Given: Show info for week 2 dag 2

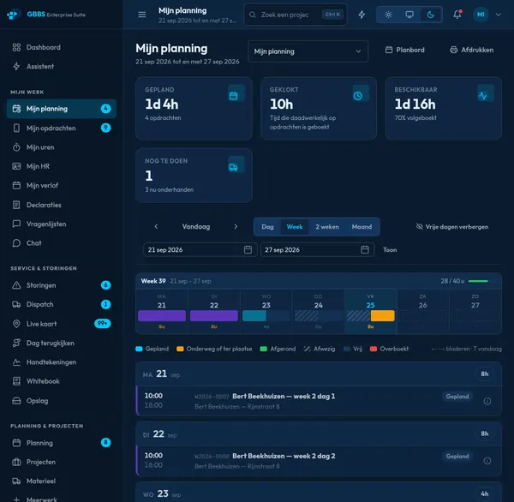Looking at the screenshot, I should (487, 461).
